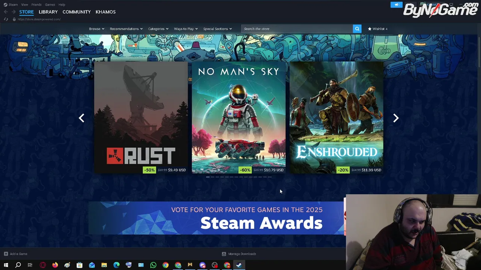The image size is (481, 270).
Task: Open the Steam Awards voting banner
Action: pyautogui.click(x=216, y=218)
